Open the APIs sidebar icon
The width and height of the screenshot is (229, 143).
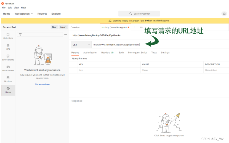coord(8,47)
